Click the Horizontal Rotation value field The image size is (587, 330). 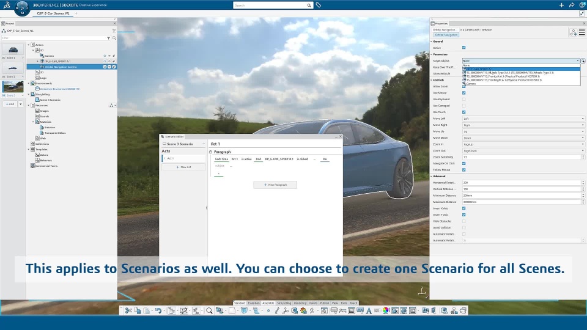522,183
